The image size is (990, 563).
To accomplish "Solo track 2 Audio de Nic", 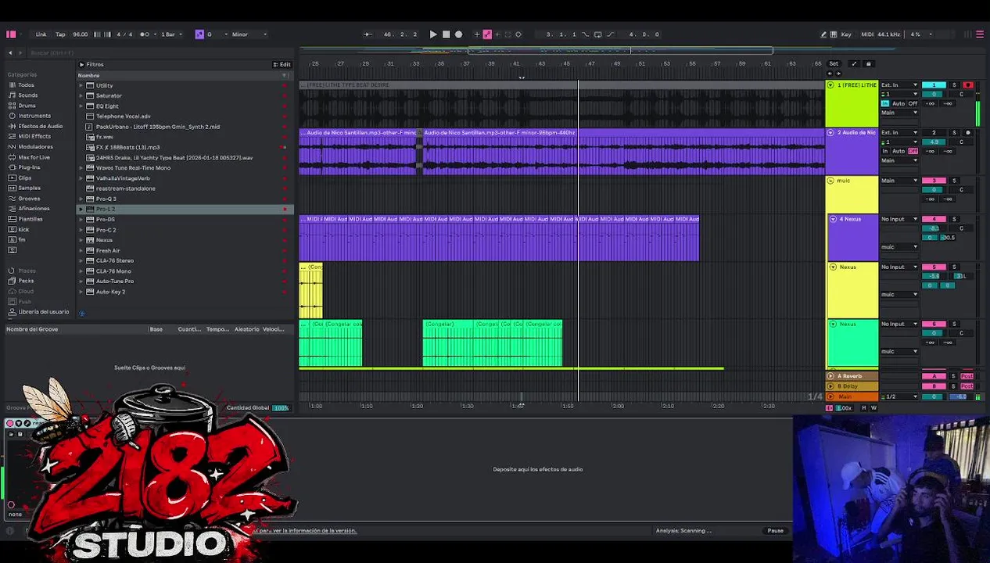I will (x=954, y=133).
